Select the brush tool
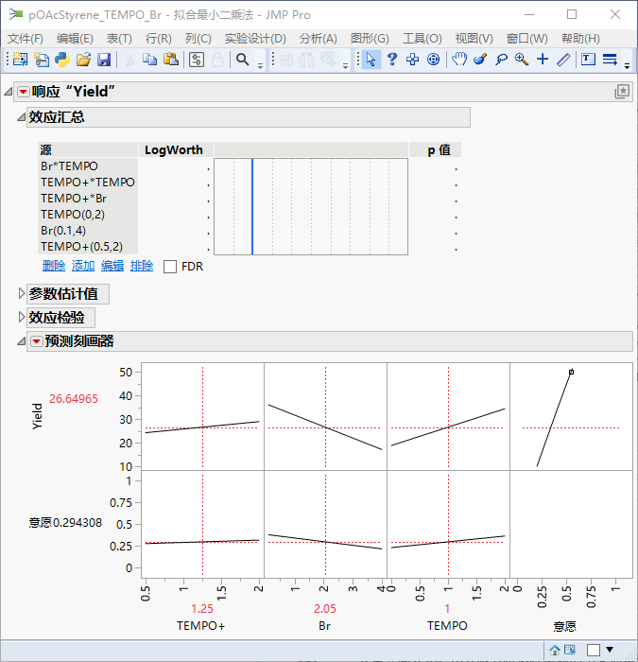Screen dimensions: 638x662 coord(480,60)
